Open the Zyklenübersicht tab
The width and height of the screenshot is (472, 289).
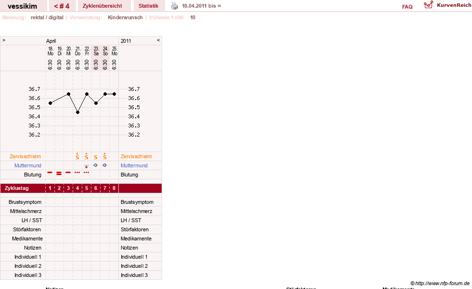pos(102,6)
